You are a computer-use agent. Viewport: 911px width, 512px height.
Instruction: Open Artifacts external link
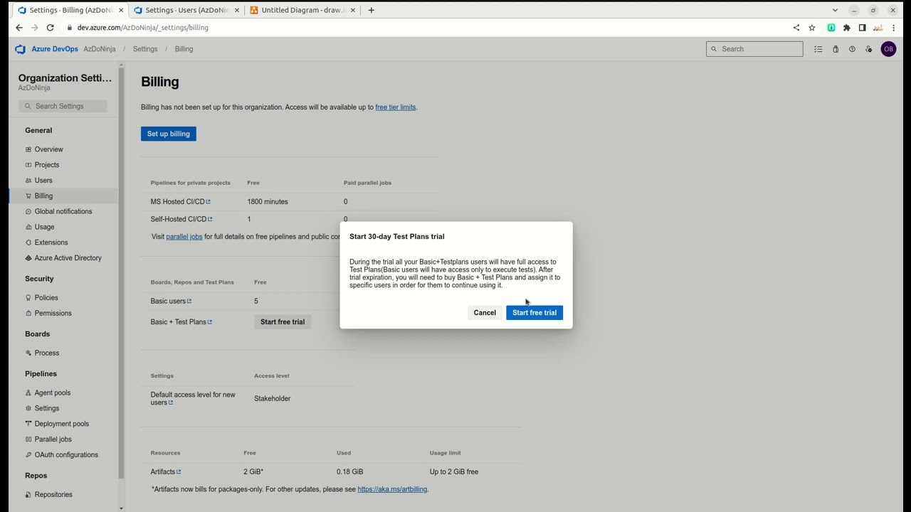point(179,472)
